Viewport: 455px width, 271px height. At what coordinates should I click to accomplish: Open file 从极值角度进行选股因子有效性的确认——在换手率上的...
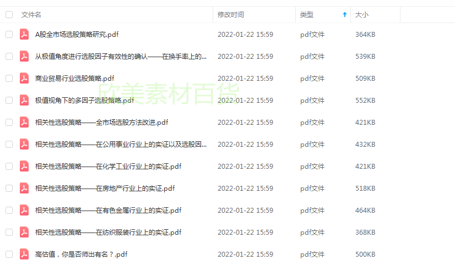click(121, 57)
